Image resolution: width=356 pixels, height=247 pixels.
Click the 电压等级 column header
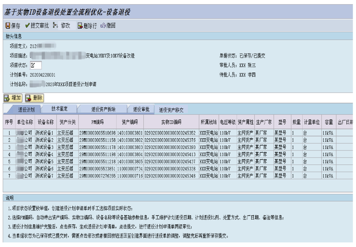click(x=228, y=122)
